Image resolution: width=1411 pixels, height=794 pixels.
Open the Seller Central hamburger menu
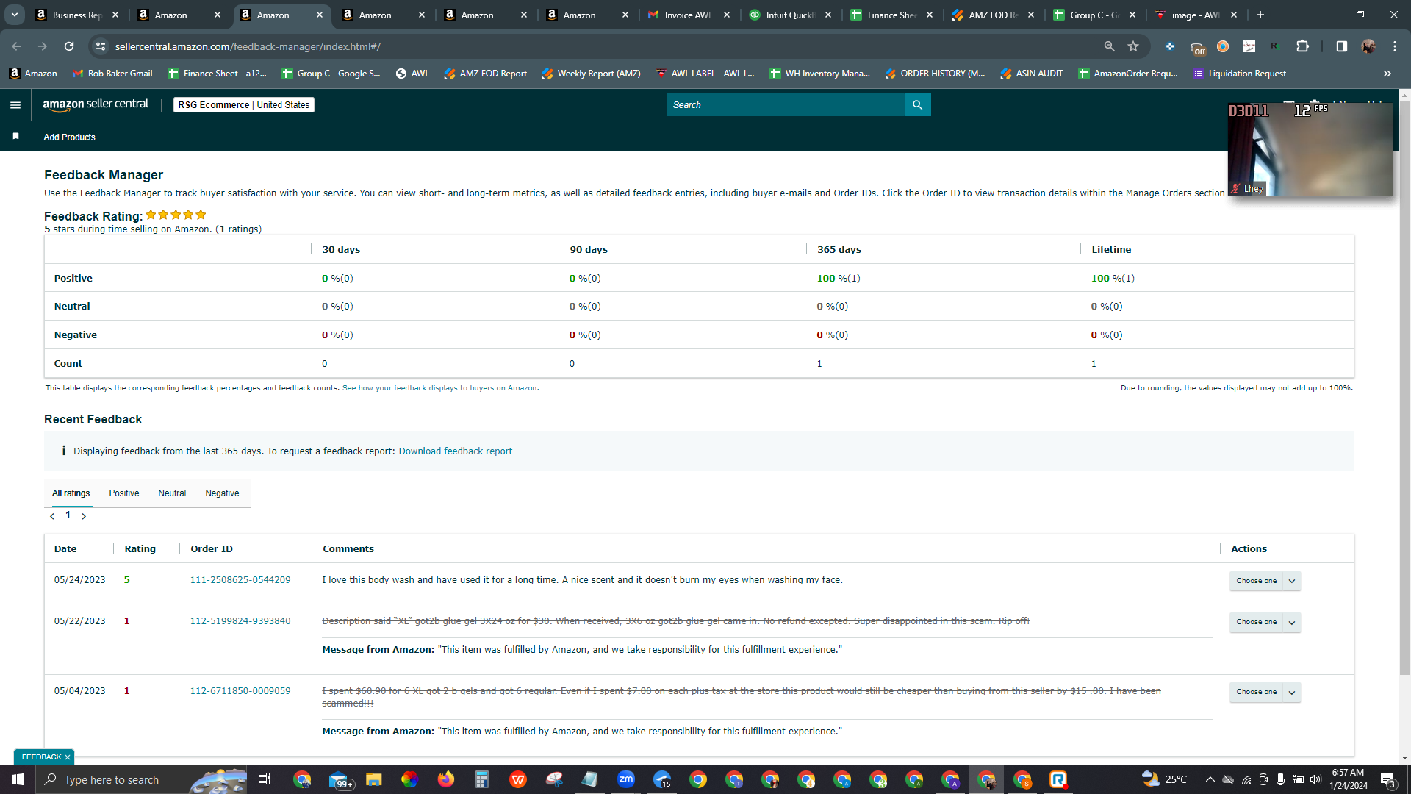15,105
